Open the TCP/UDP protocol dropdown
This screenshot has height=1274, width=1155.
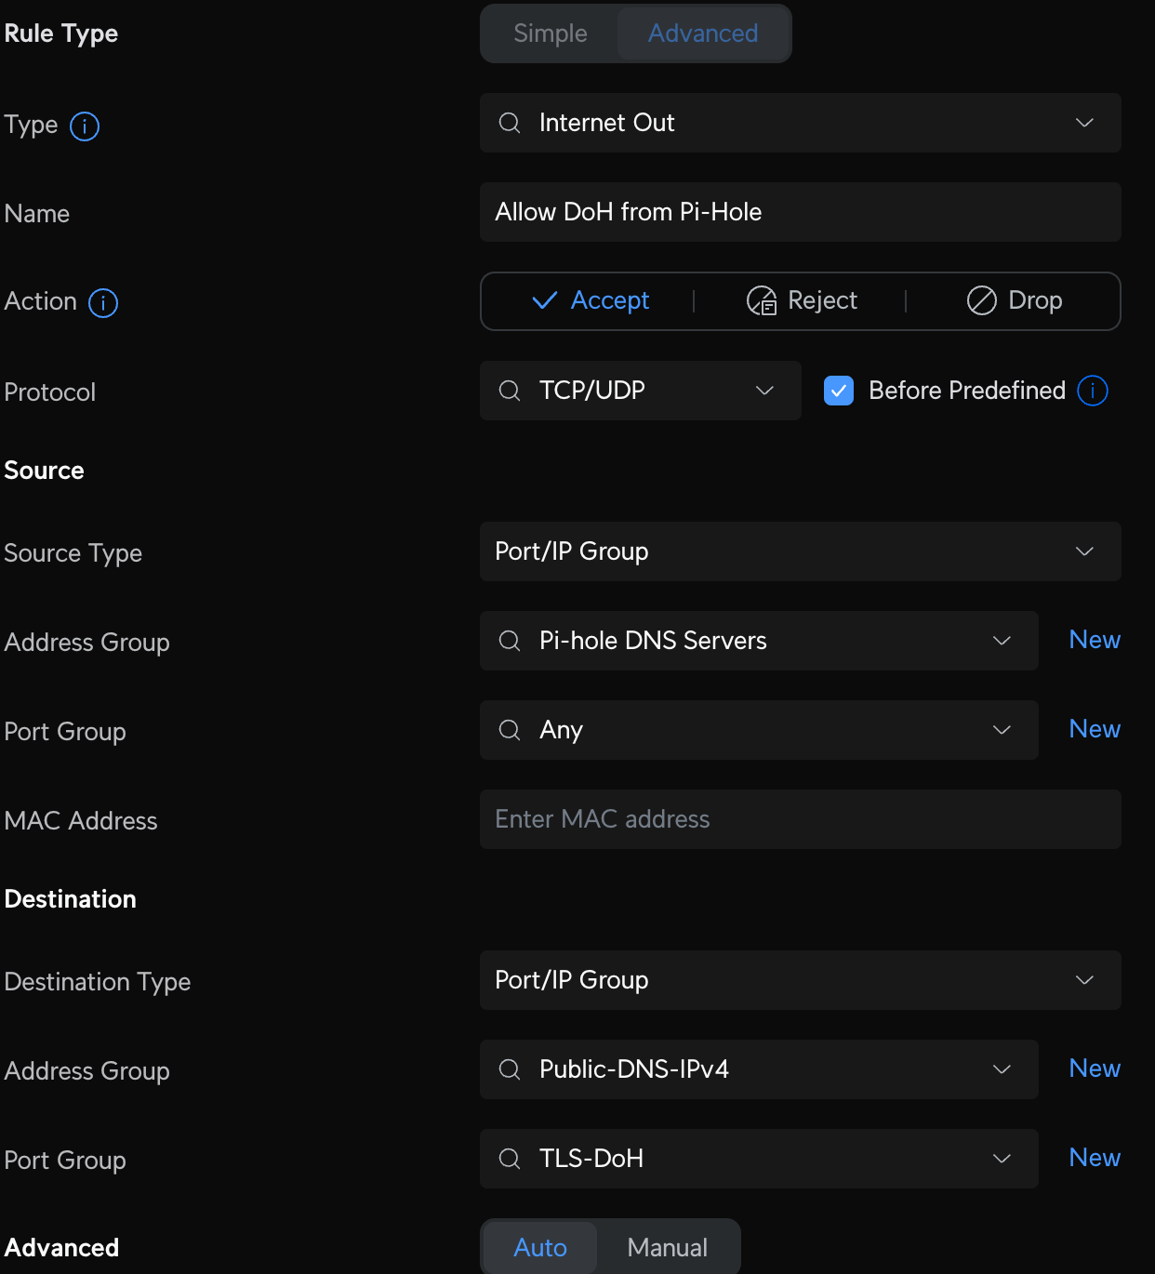click(640, 391)
